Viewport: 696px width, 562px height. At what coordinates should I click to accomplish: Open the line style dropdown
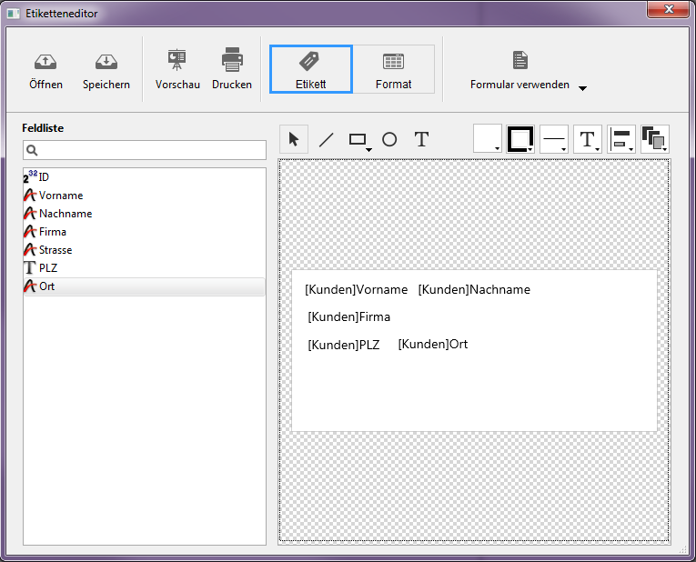[x=554, y=139]
